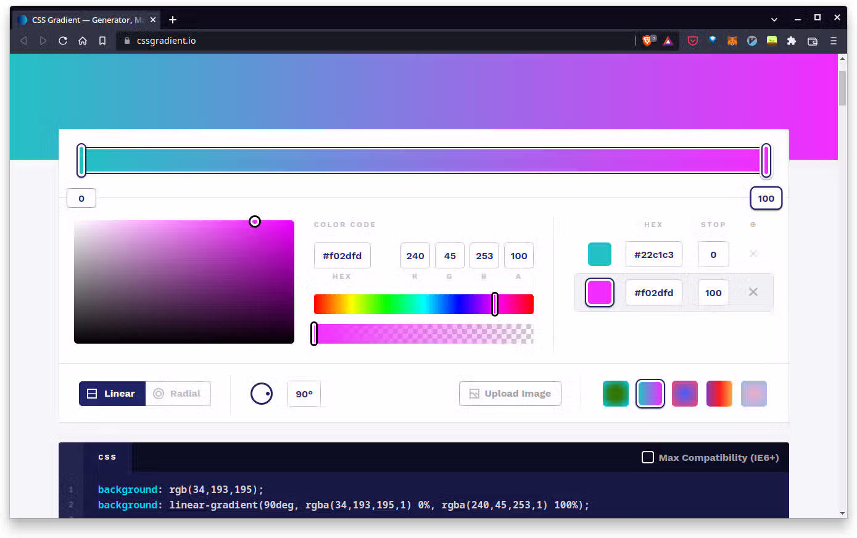Remove the #f02dfd stop with its X icon

click(x=753, y=292)
